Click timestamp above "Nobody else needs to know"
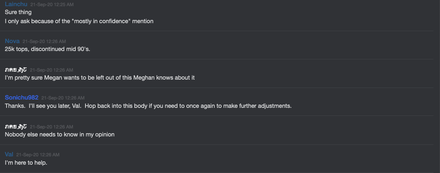This screenshot has width=440, height=173. coord(51,127)
